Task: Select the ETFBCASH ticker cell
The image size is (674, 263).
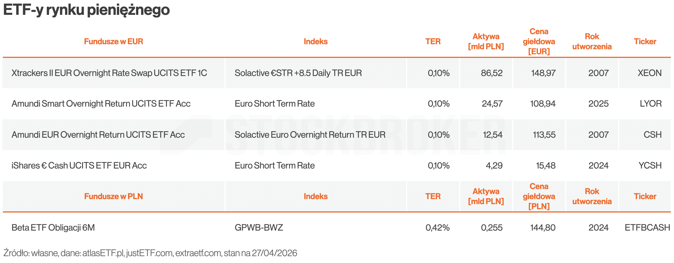Action: click(x=647, y=228)
